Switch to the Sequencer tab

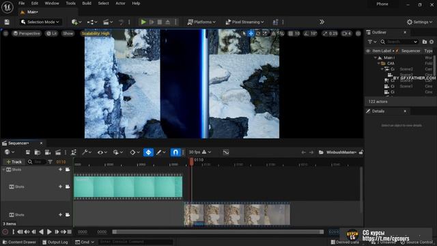click(x=18, y=143)
